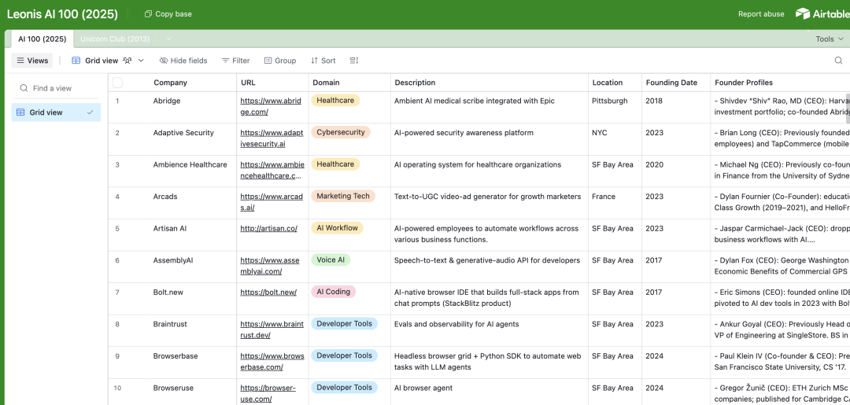Tick the select-all checkbox in header
Viewport: 850px width, 405px height.
117,83
